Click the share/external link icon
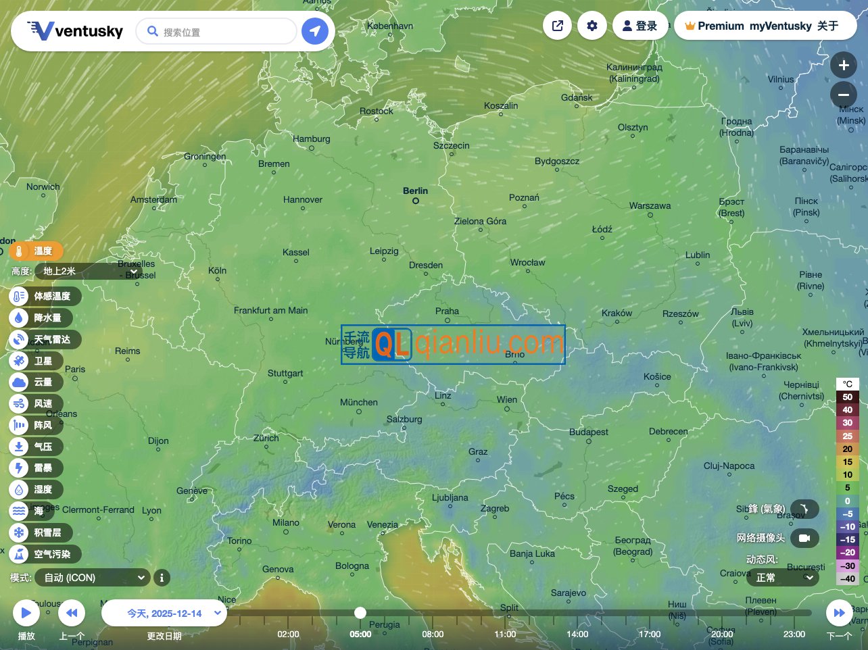This screenshot has width=868, height=650. tap(558, 26)
